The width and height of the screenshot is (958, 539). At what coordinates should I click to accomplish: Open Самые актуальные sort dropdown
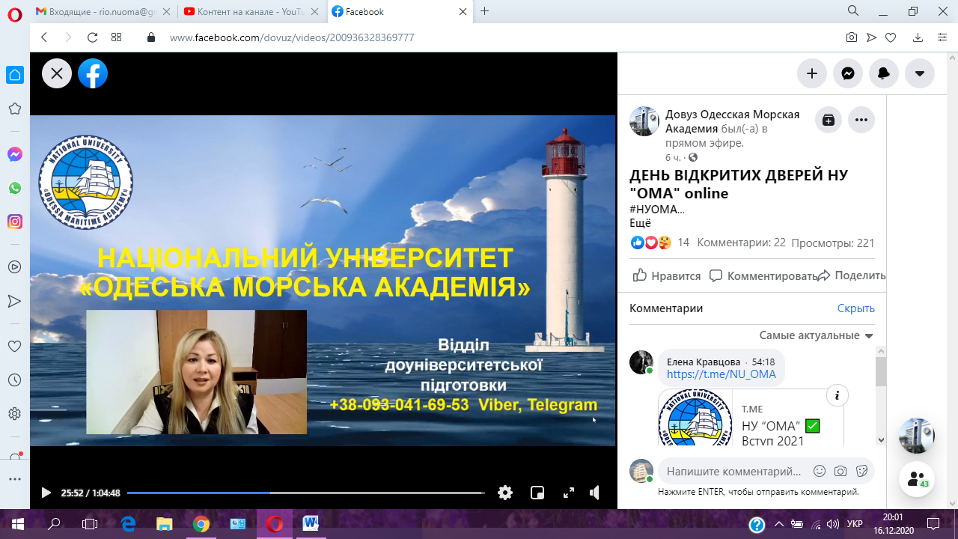817,335
